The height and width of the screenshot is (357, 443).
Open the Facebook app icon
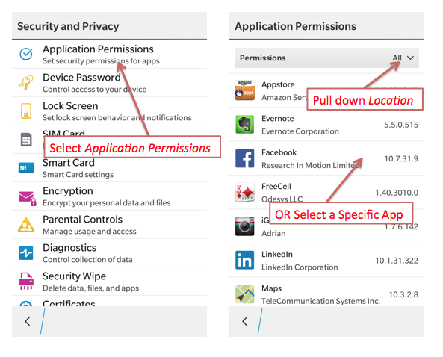click(x=245, y=158)
